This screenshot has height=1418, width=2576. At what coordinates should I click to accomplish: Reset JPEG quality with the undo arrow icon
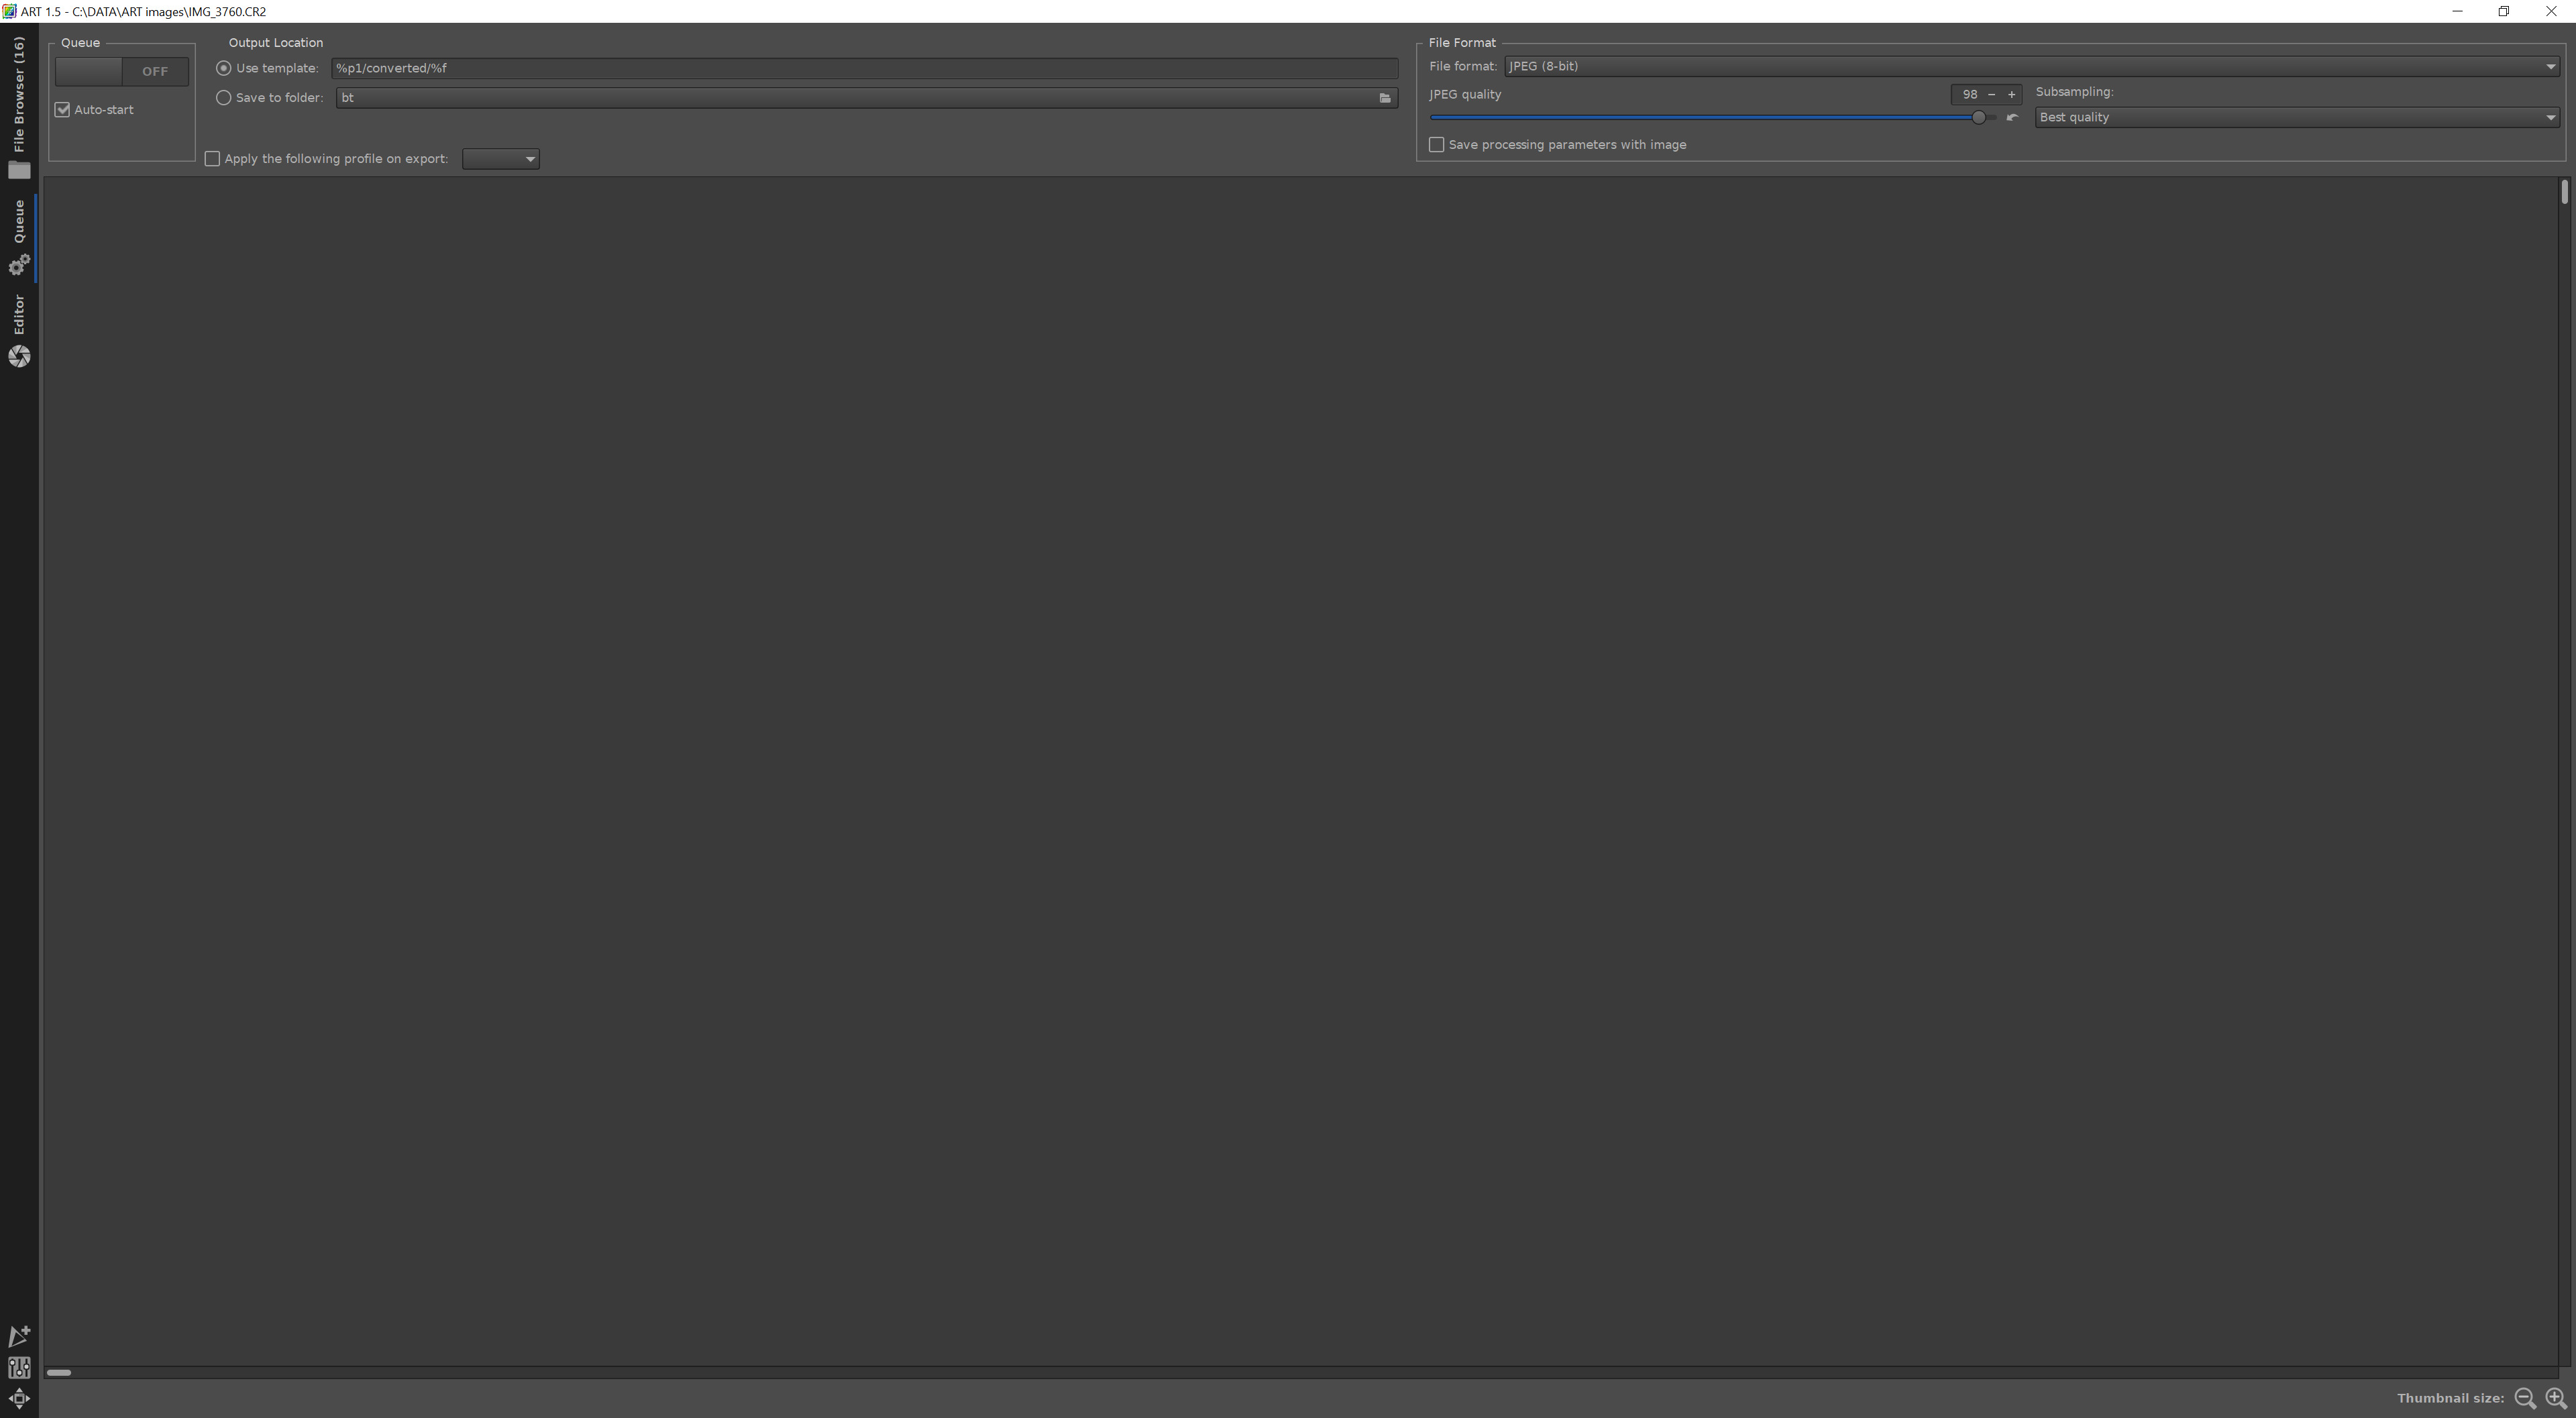pos(2012,118)
